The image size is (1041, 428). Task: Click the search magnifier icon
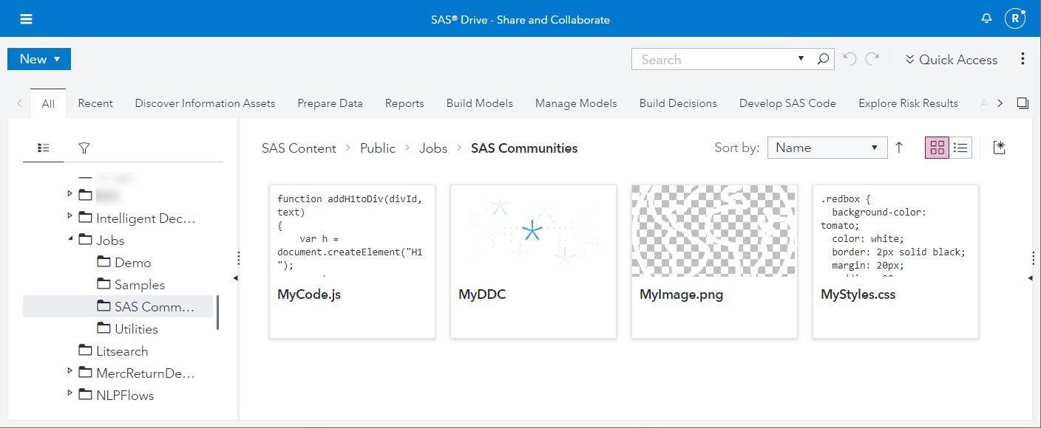coord(823,60)
